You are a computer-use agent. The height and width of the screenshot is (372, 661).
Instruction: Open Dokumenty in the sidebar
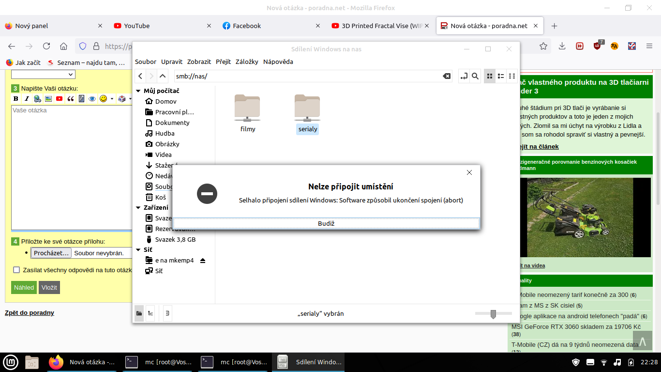[172, 123]
